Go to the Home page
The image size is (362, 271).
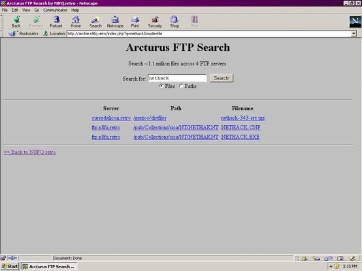[x=76, y=22]
